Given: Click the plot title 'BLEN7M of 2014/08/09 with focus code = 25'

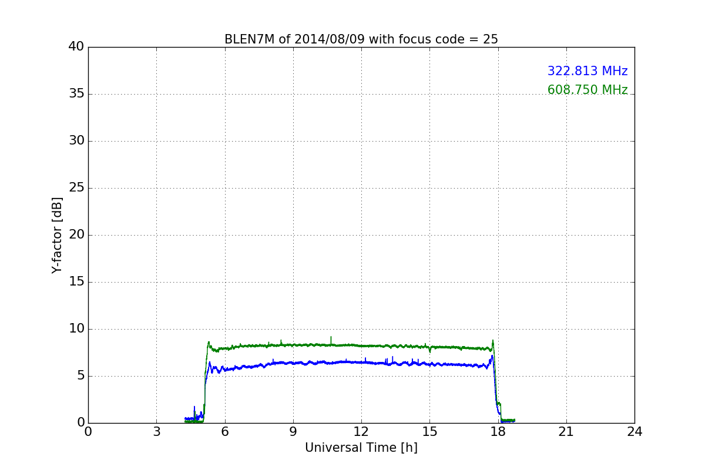Looking at the screenshot, I should [361, 39].
